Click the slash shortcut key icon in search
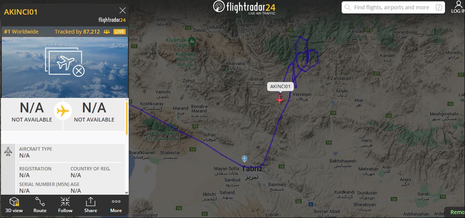This screenshot has height=218, width=465. (x=439, y=8)
